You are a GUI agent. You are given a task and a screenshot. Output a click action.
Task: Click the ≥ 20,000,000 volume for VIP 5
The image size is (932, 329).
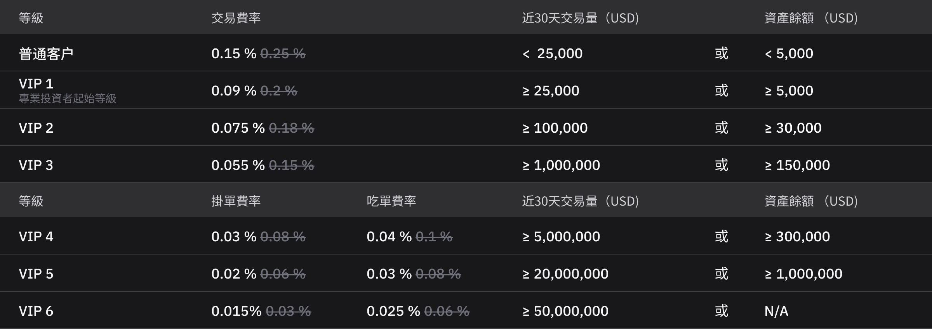(x=565, y=274)
